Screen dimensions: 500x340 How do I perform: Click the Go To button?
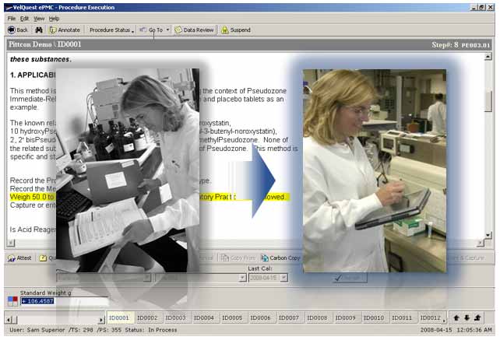point(151,30)
